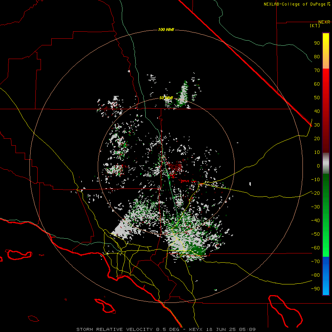Click the 80 value on the velocity scale
The width and height of the screenshot is (332, 332).
(317, 57)
